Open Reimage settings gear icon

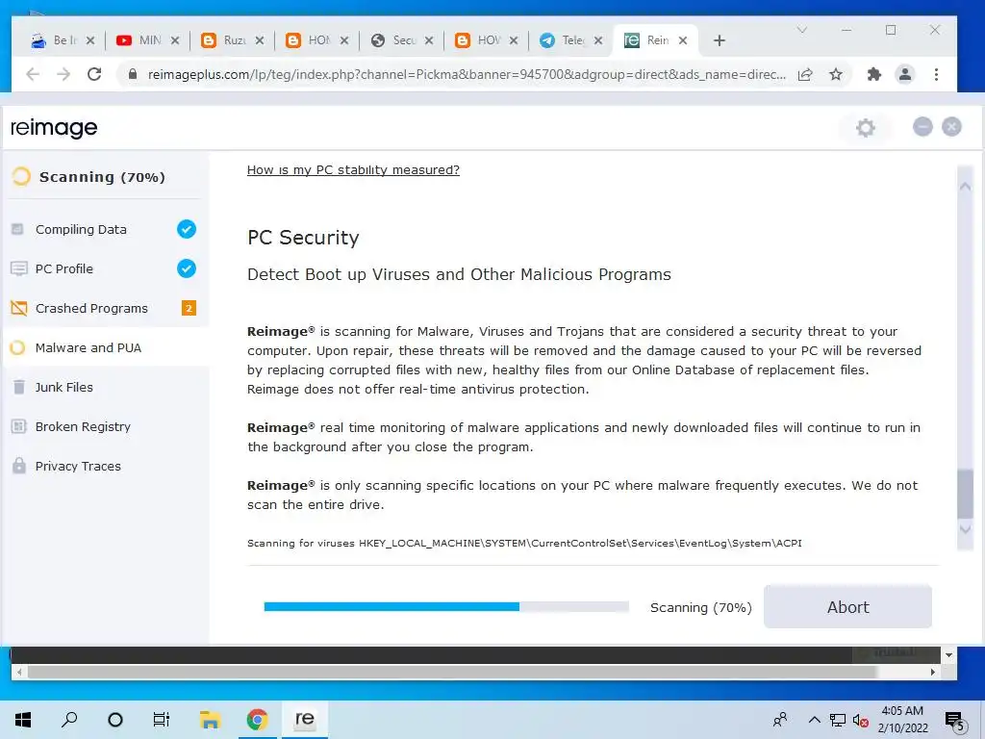[865, 128]
